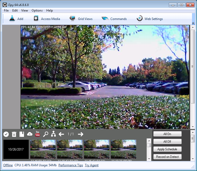Viewport: 197px width, 171px height.
Task: Click the YouTube upload icon
Action: coord(37,134)
